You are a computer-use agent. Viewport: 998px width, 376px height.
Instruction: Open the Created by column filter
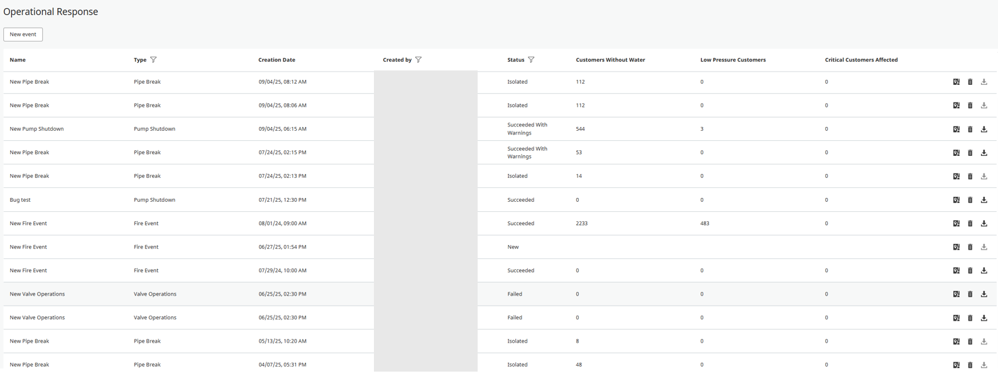tap(419, 60)
